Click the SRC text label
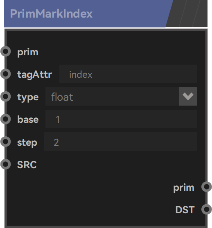The image size is (212, 228). click(27, 165)
